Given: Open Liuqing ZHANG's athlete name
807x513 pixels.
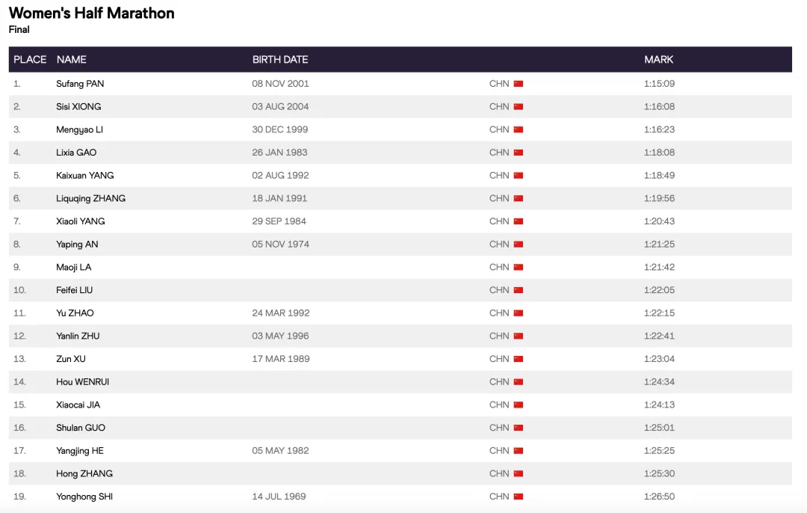Looking at the screenshot, I should pos(91,199).
